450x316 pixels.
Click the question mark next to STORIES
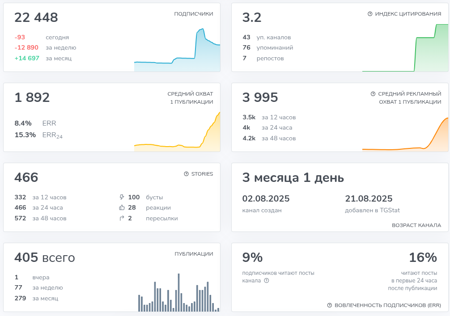click(186, 174)
